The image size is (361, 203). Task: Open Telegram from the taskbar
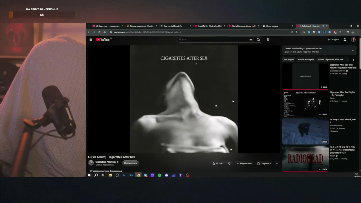point(146,175)
